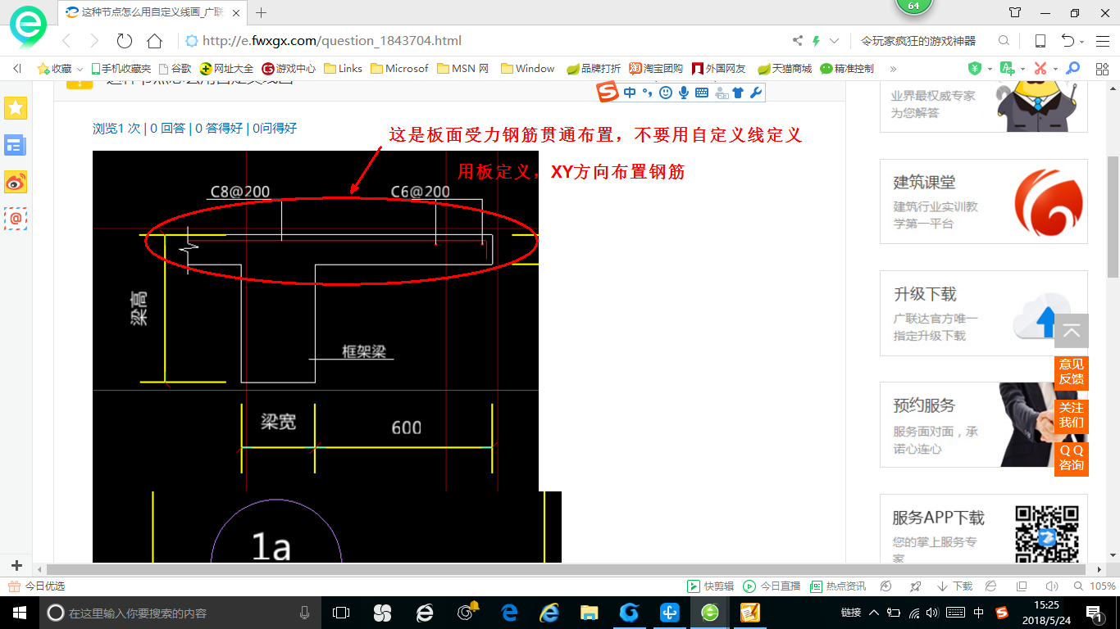Open a new browser tab
The width and height of the screenshot is (1120, 629).
(262, 12)
